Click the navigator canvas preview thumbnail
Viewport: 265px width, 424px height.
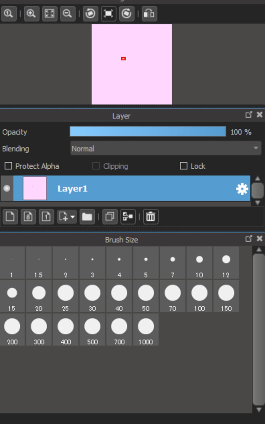pos(132,64)
